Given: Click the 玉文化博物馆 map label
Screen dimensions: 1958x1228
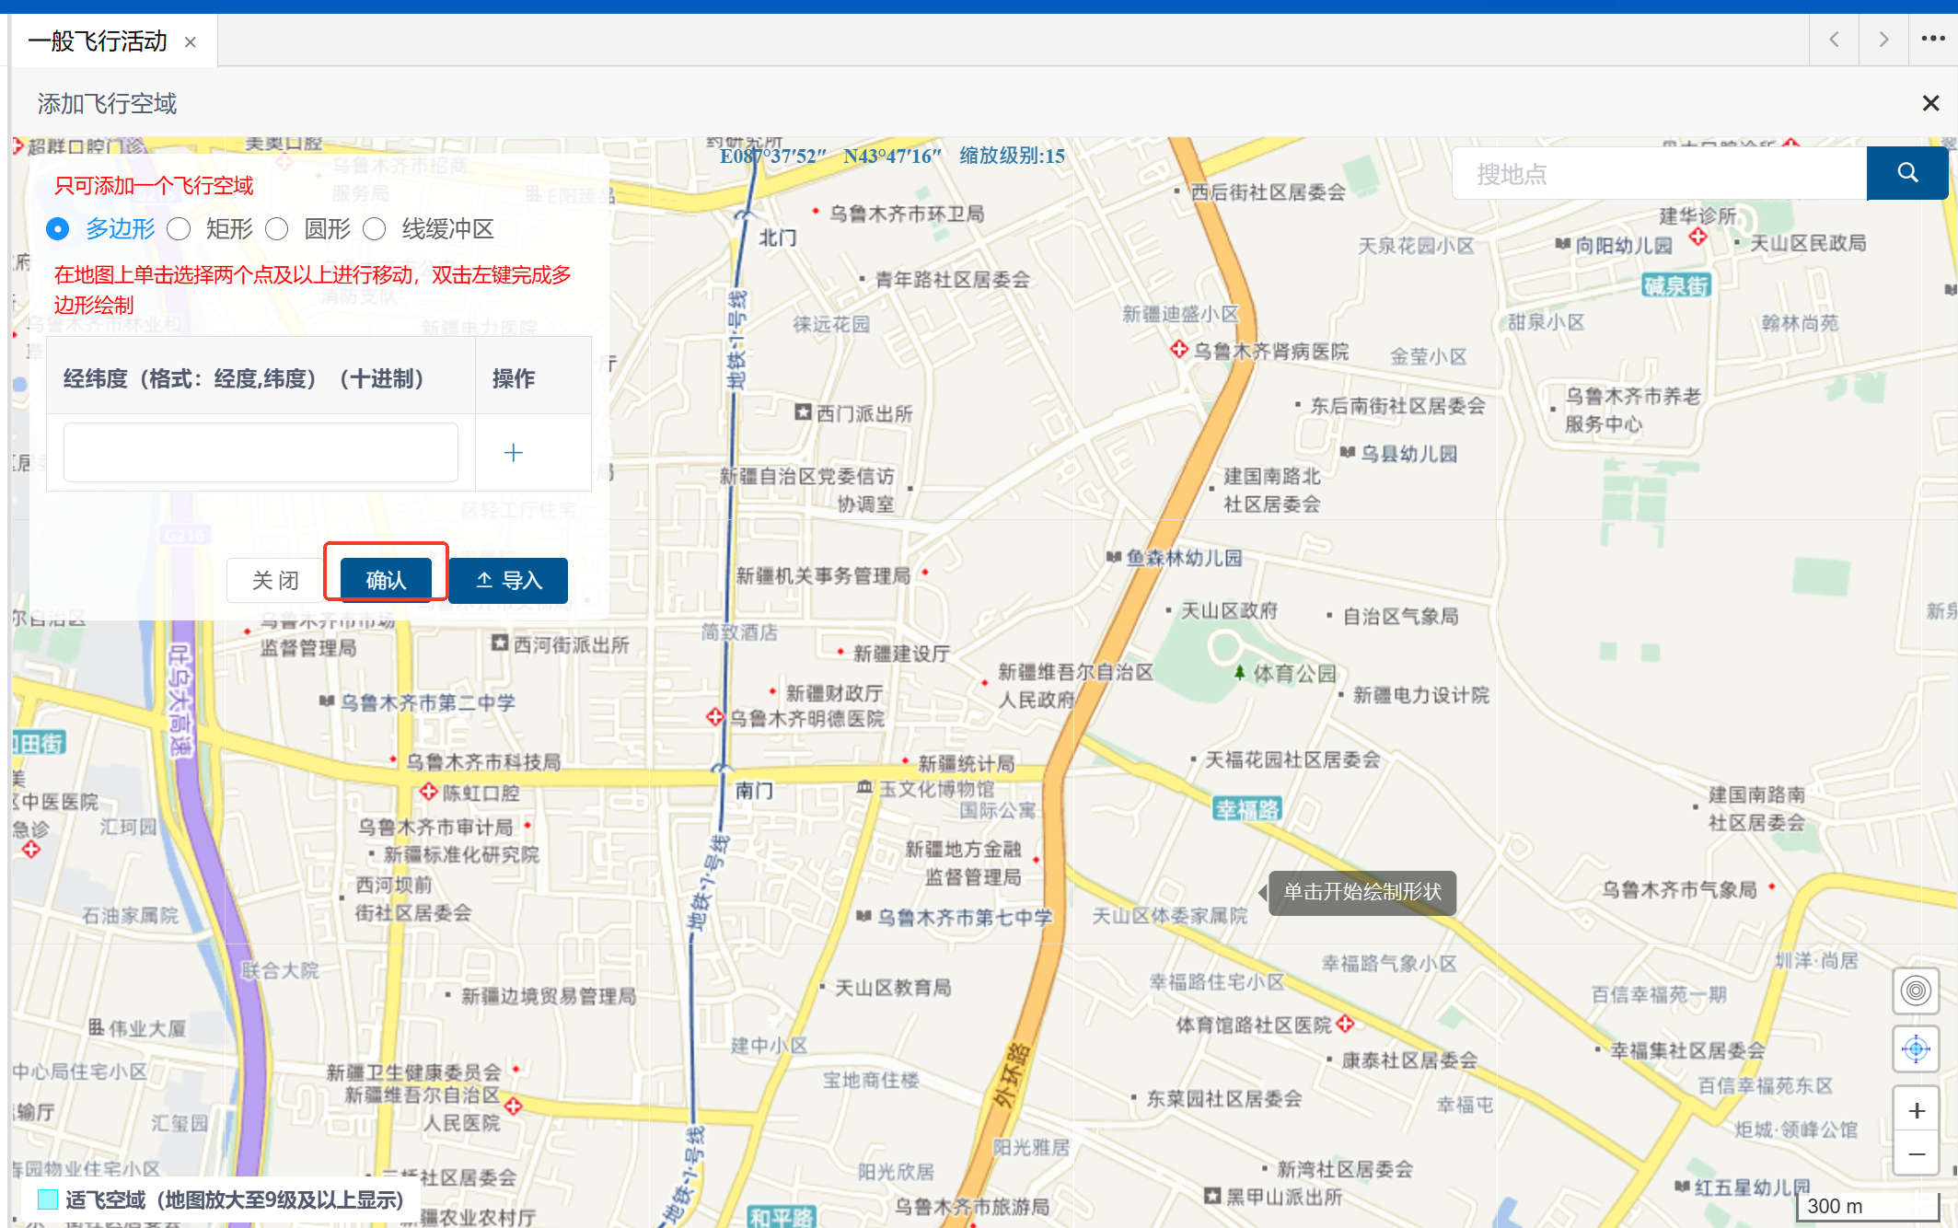Looking at the screenshot, I should click(x=936, y=788).
